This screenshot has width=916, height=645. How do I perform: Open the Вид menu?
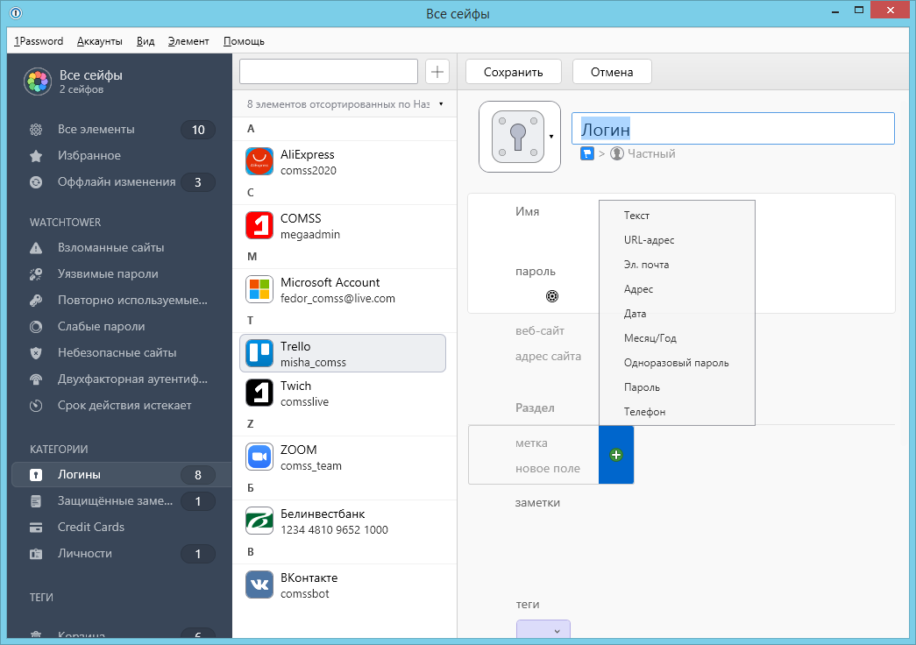146,41
